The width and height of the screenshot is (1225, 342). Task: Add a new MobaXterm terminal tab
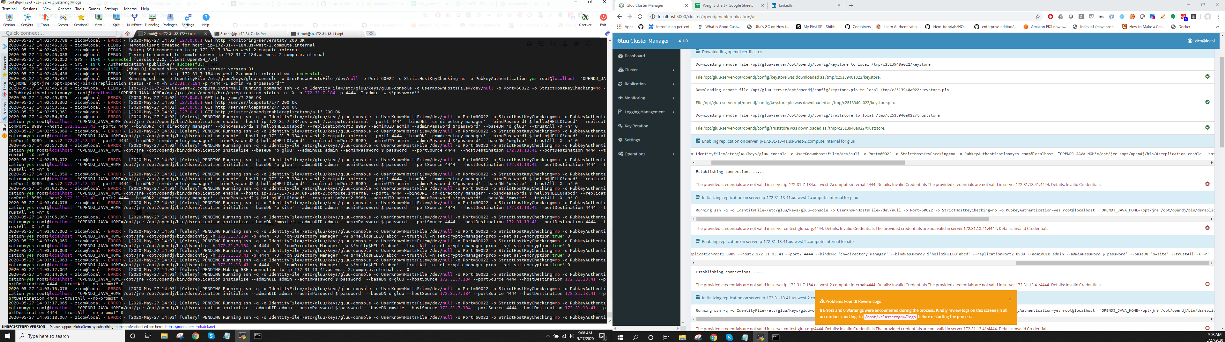(371, 34)
